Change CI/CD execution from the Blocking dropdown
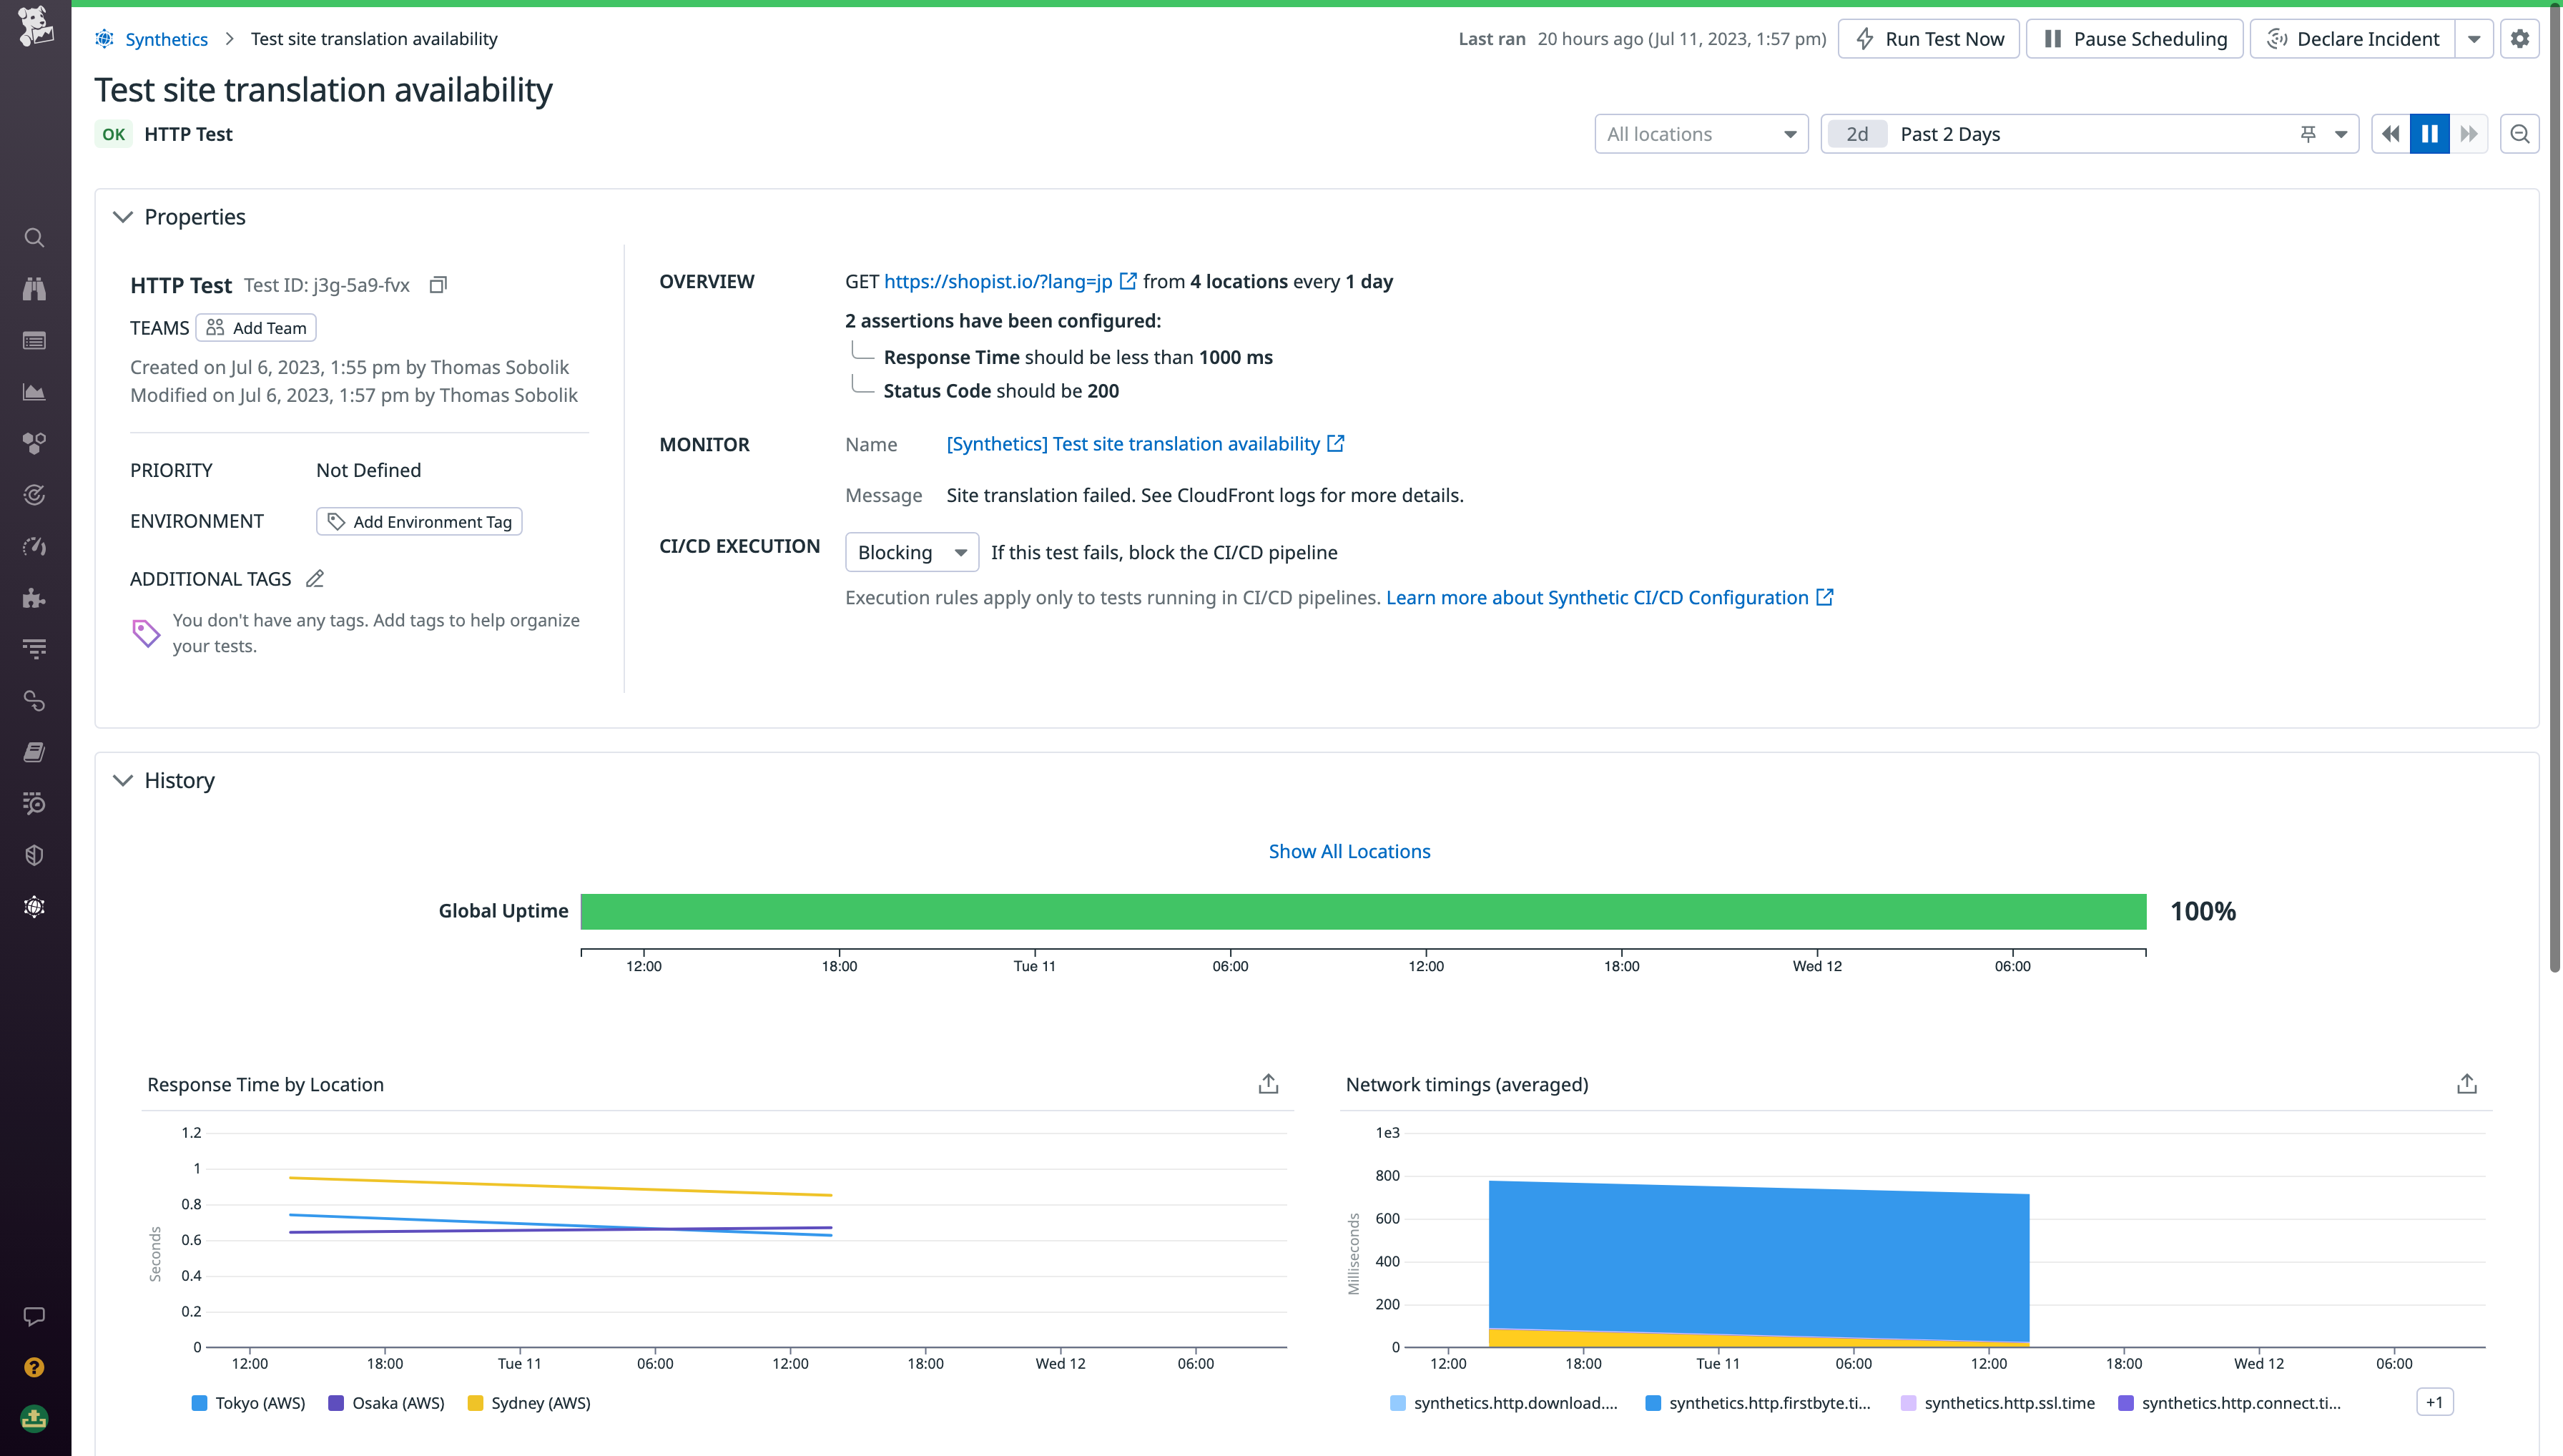This screenshot has width=2563, height=1456. (x=911, y=551)
